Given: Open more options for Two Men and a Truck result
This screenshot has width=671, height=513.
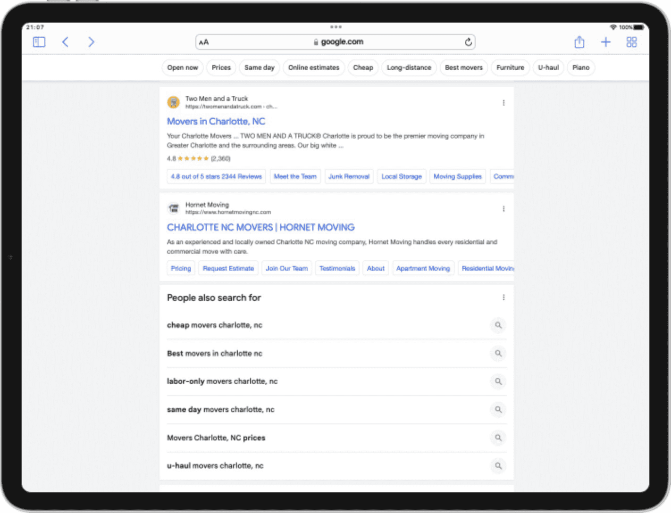Looking at the screenshot, I should click(503, 103).
